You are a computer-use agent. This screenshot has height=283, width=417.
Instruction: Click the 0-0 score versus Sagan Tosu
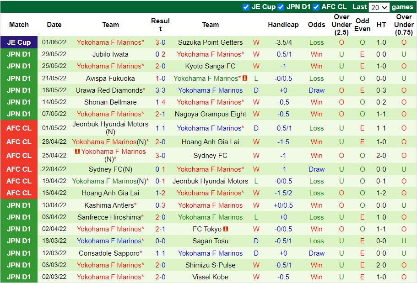160,241
